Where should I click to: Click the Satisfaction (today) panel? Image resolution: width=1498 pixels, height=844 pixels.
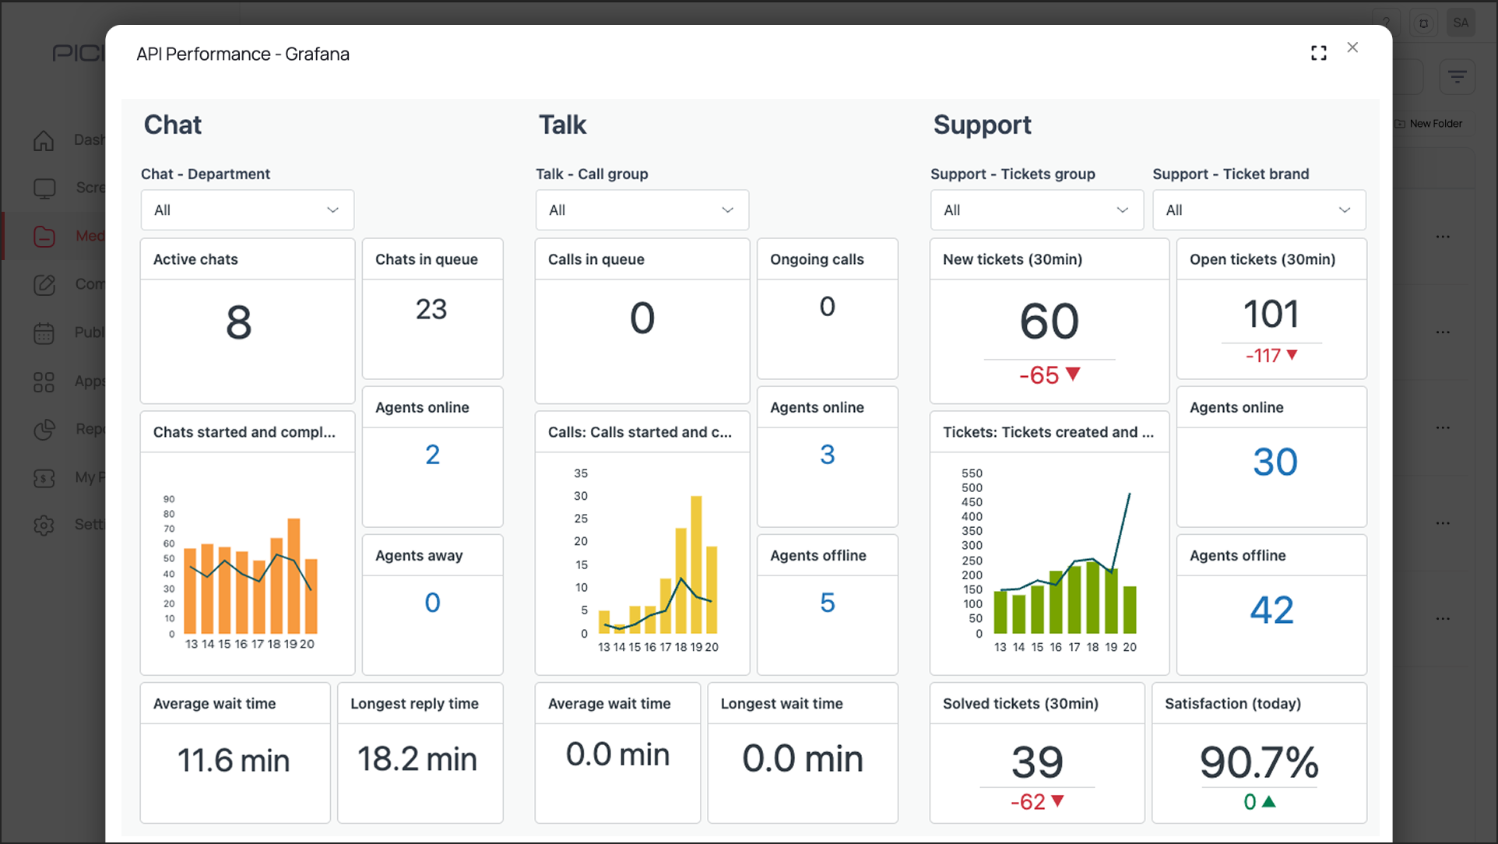coord(1258,754)
